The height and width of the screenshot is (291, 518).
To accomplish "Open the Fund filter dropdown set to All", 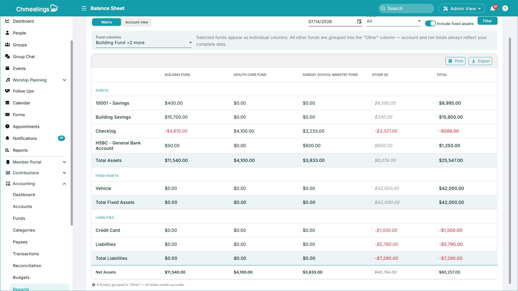I will coord(393,21).
